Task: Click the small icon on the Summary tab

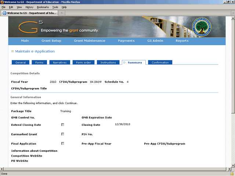Action: pos(124,63)
